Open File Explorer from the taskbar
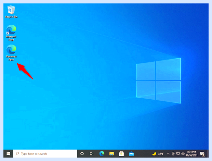Screen dimensions: 212x161 tap(111, 154)
